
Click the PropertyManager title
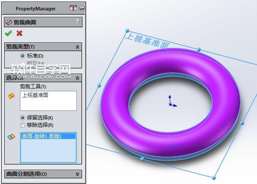click(x=36, y=9)
